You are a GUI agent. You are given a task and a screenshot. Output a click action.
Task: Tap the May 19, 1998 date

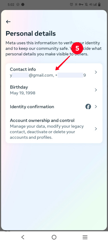tap(23, 93)
